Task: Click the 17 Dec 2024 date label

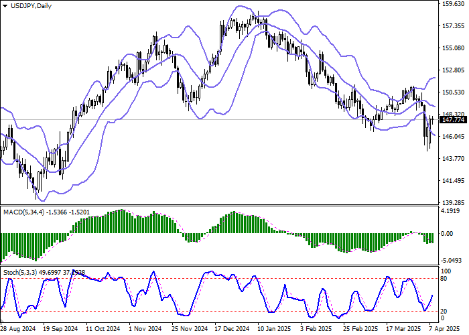Action: point(232,329)
